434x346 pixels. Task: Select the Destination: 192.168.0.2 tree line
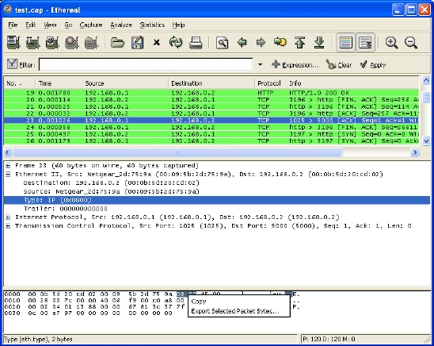pyautogui.click(x=111, y=183)
